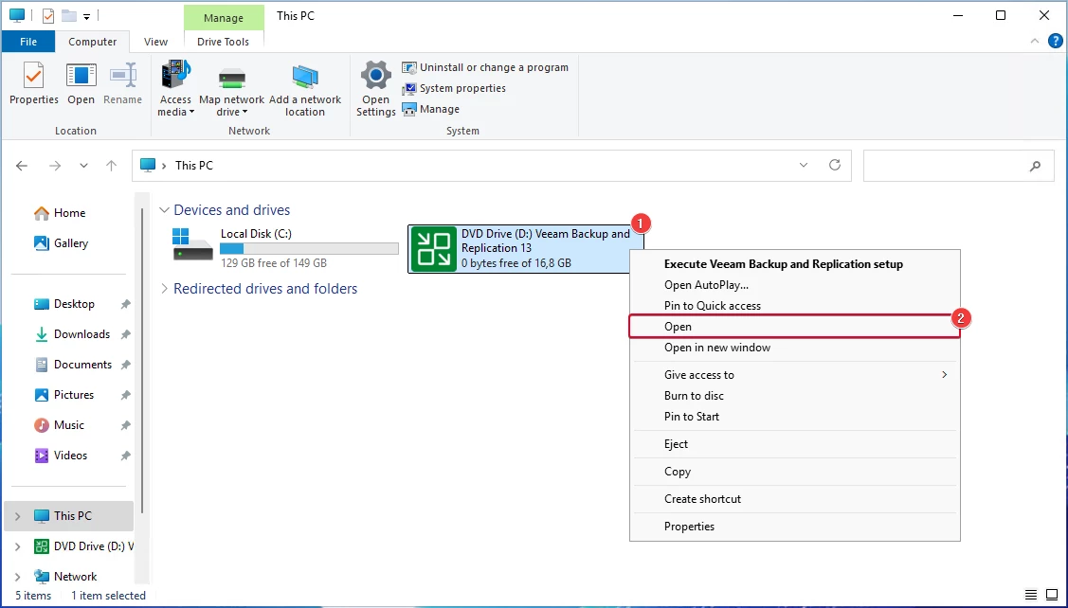
Task: Select Local Disk (C:) drive
Action: [x=285, y=248]
